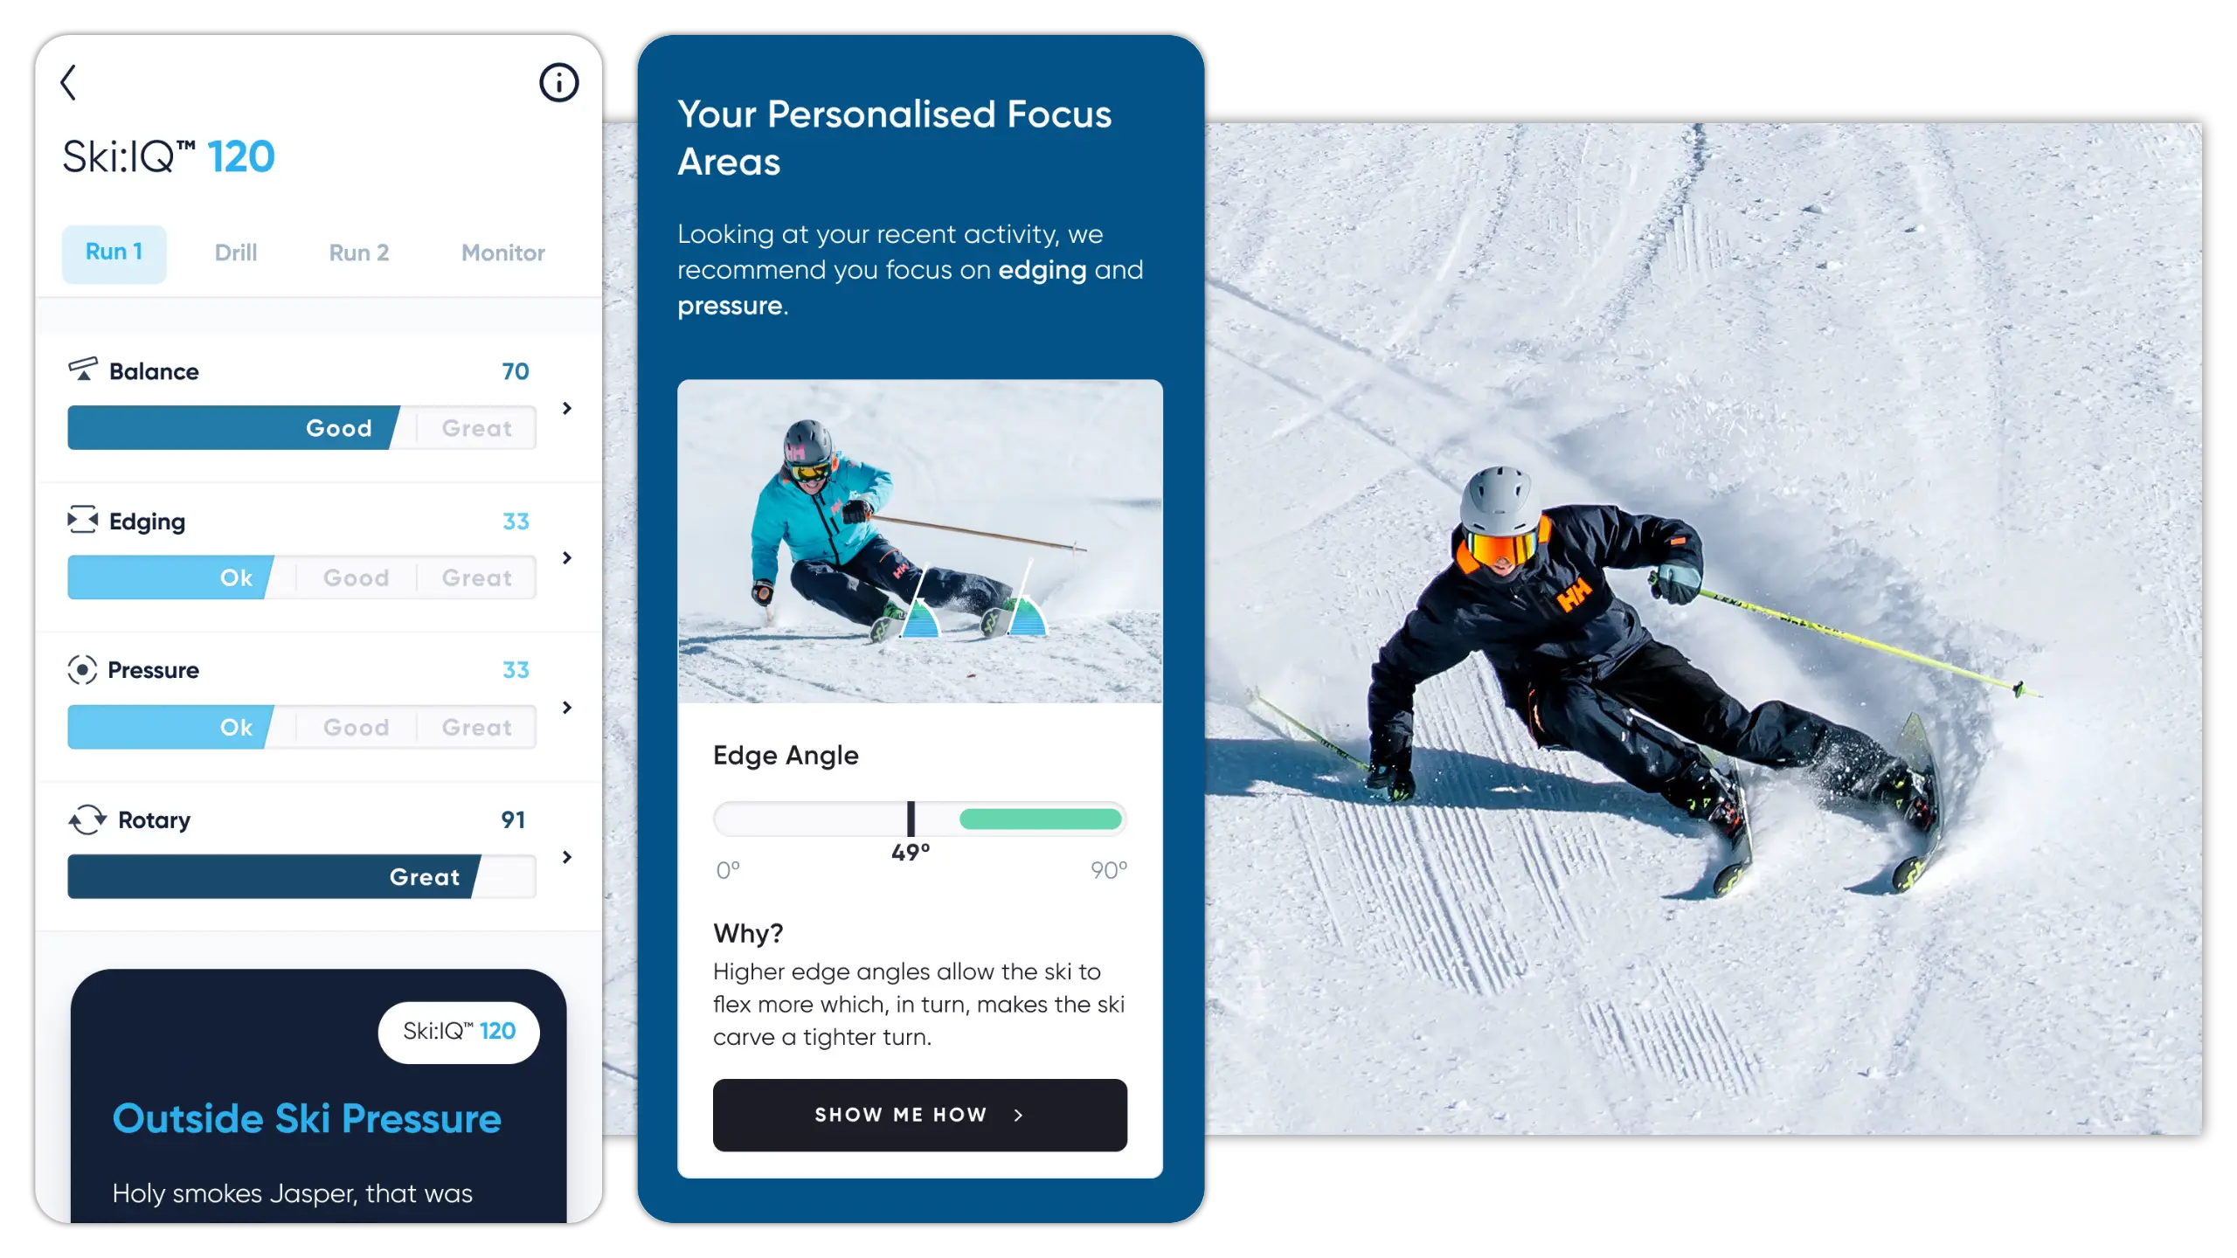Open the info circle icon
Image resolution: width=2237 pixels, height=1258 pixels.
558,82
